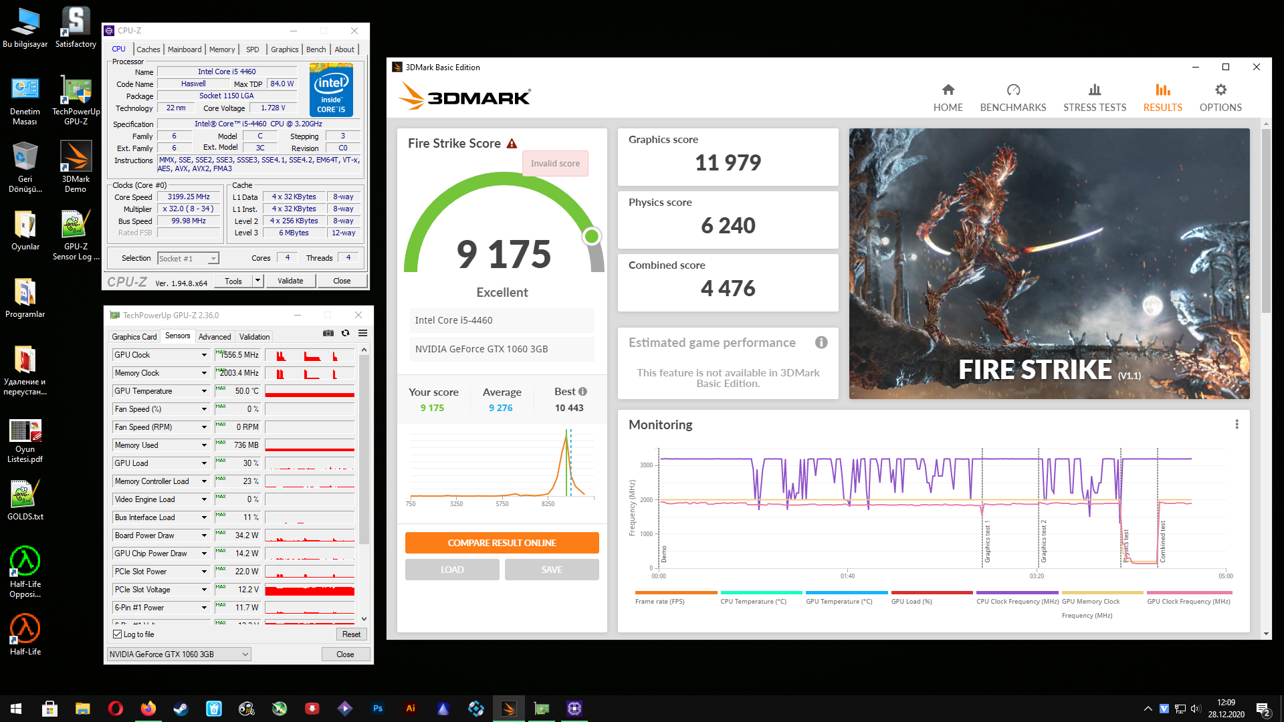Click the GPU-Z screenshot camera icon

click(328, 333)
